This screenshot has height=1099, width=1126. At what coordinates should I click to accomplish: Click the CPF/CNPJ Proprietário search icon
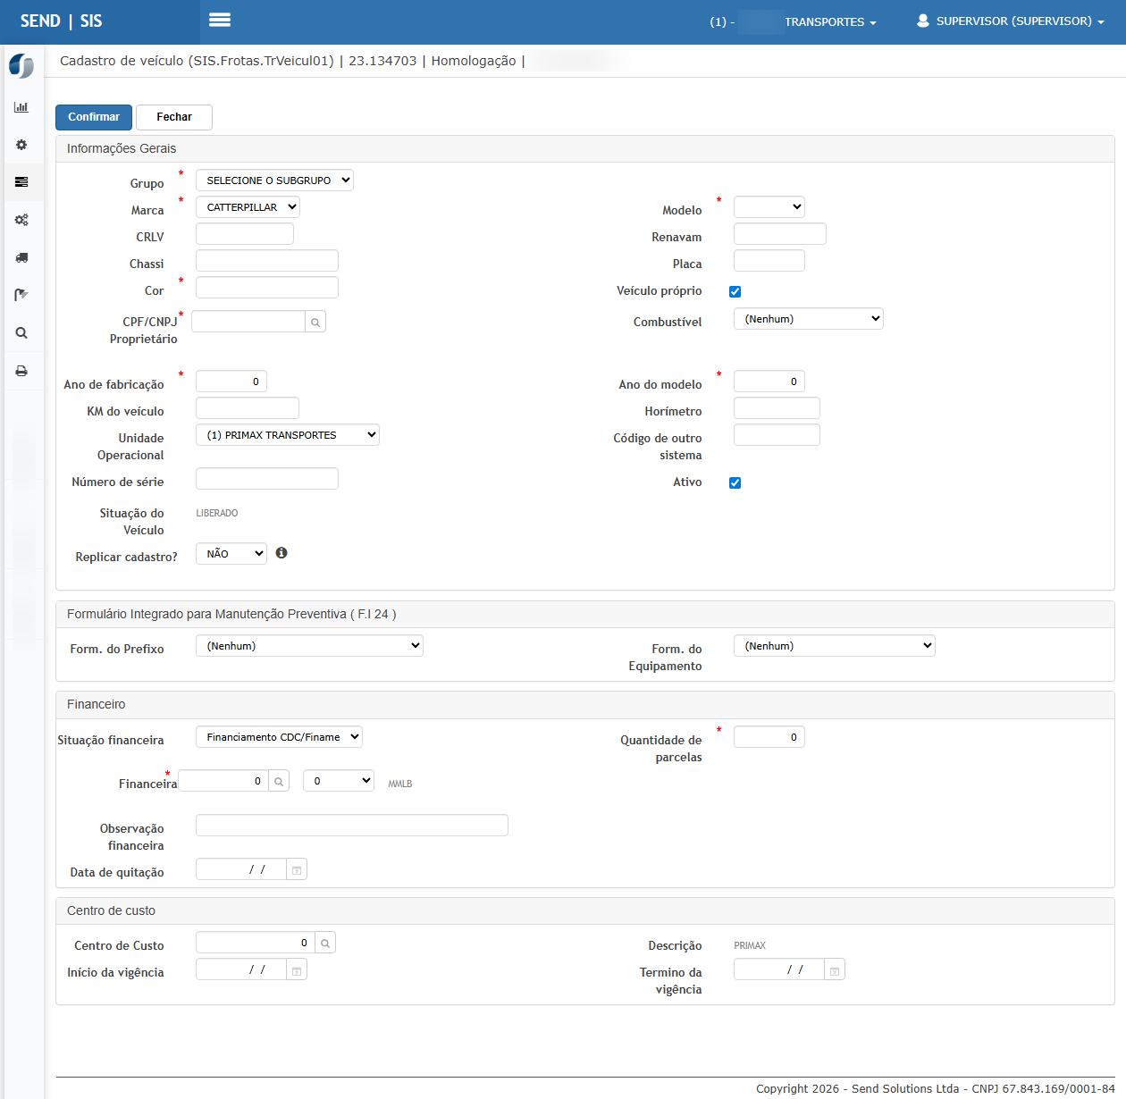point(315,322)
